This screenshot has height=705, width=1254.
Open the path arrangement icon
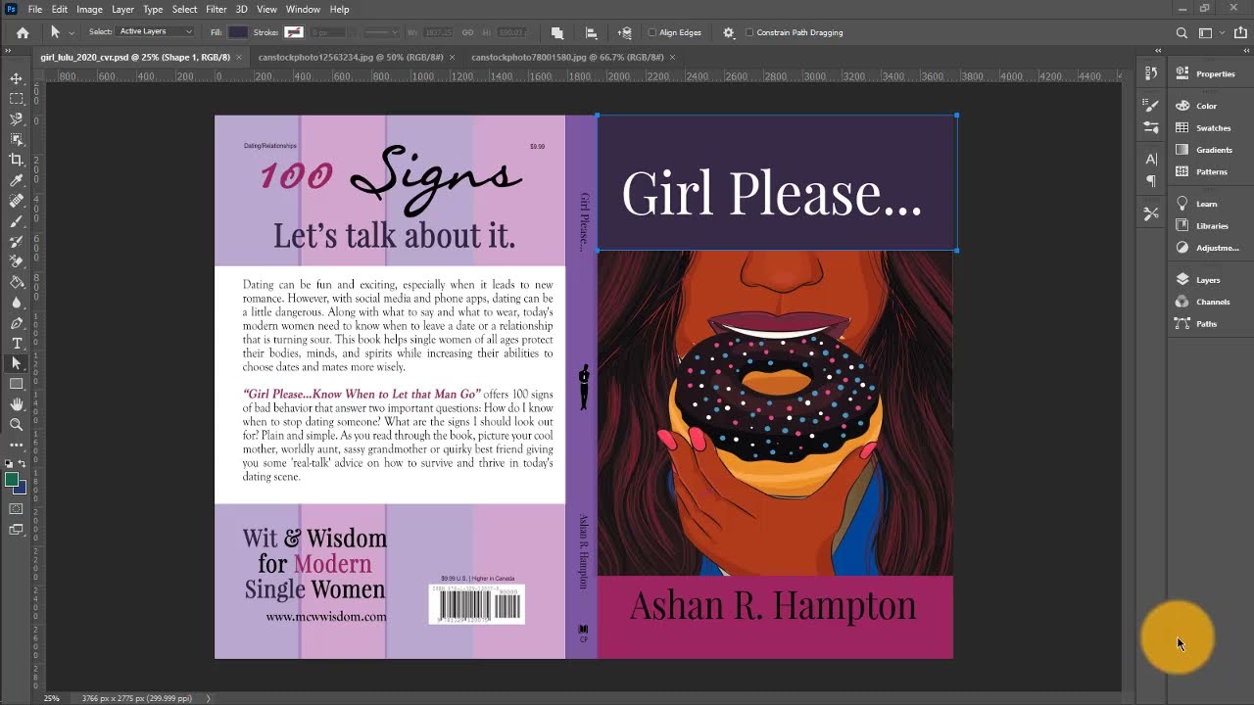coord(624,32)
